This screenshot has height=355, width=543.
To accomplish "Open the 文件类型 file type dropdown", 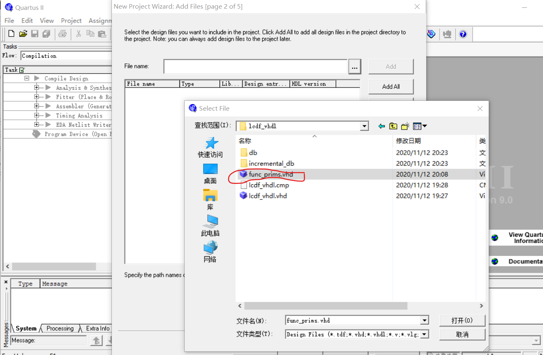I will coord(425,334).
